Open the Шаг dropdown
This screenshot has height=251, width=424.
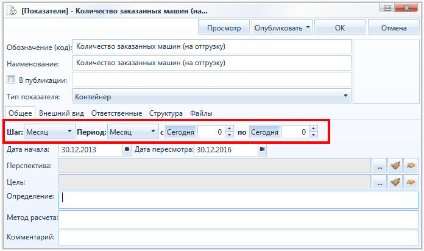pos(69,132)
